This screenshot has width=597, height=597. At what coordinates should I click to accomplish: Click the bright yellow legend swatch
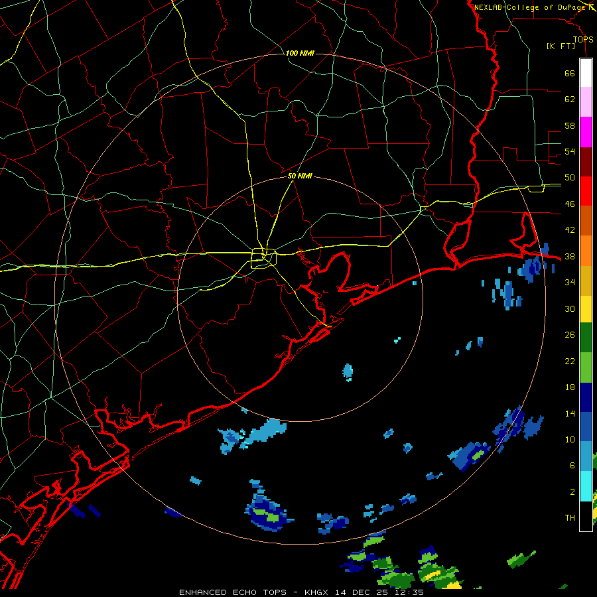tap(586, 309)
